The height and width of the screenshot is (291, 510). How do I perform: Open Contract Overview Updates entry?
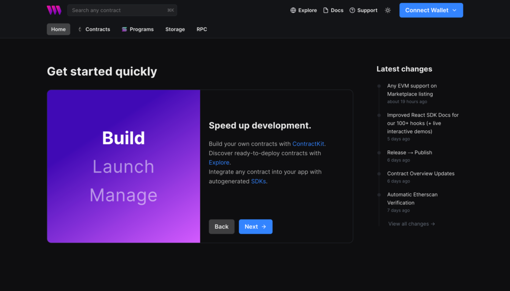[x=420, y=174]
